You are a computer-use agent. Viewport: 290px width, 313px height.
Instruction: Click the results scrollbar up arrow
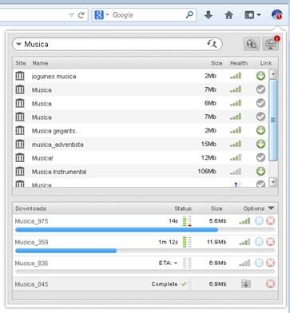[273, 74]
